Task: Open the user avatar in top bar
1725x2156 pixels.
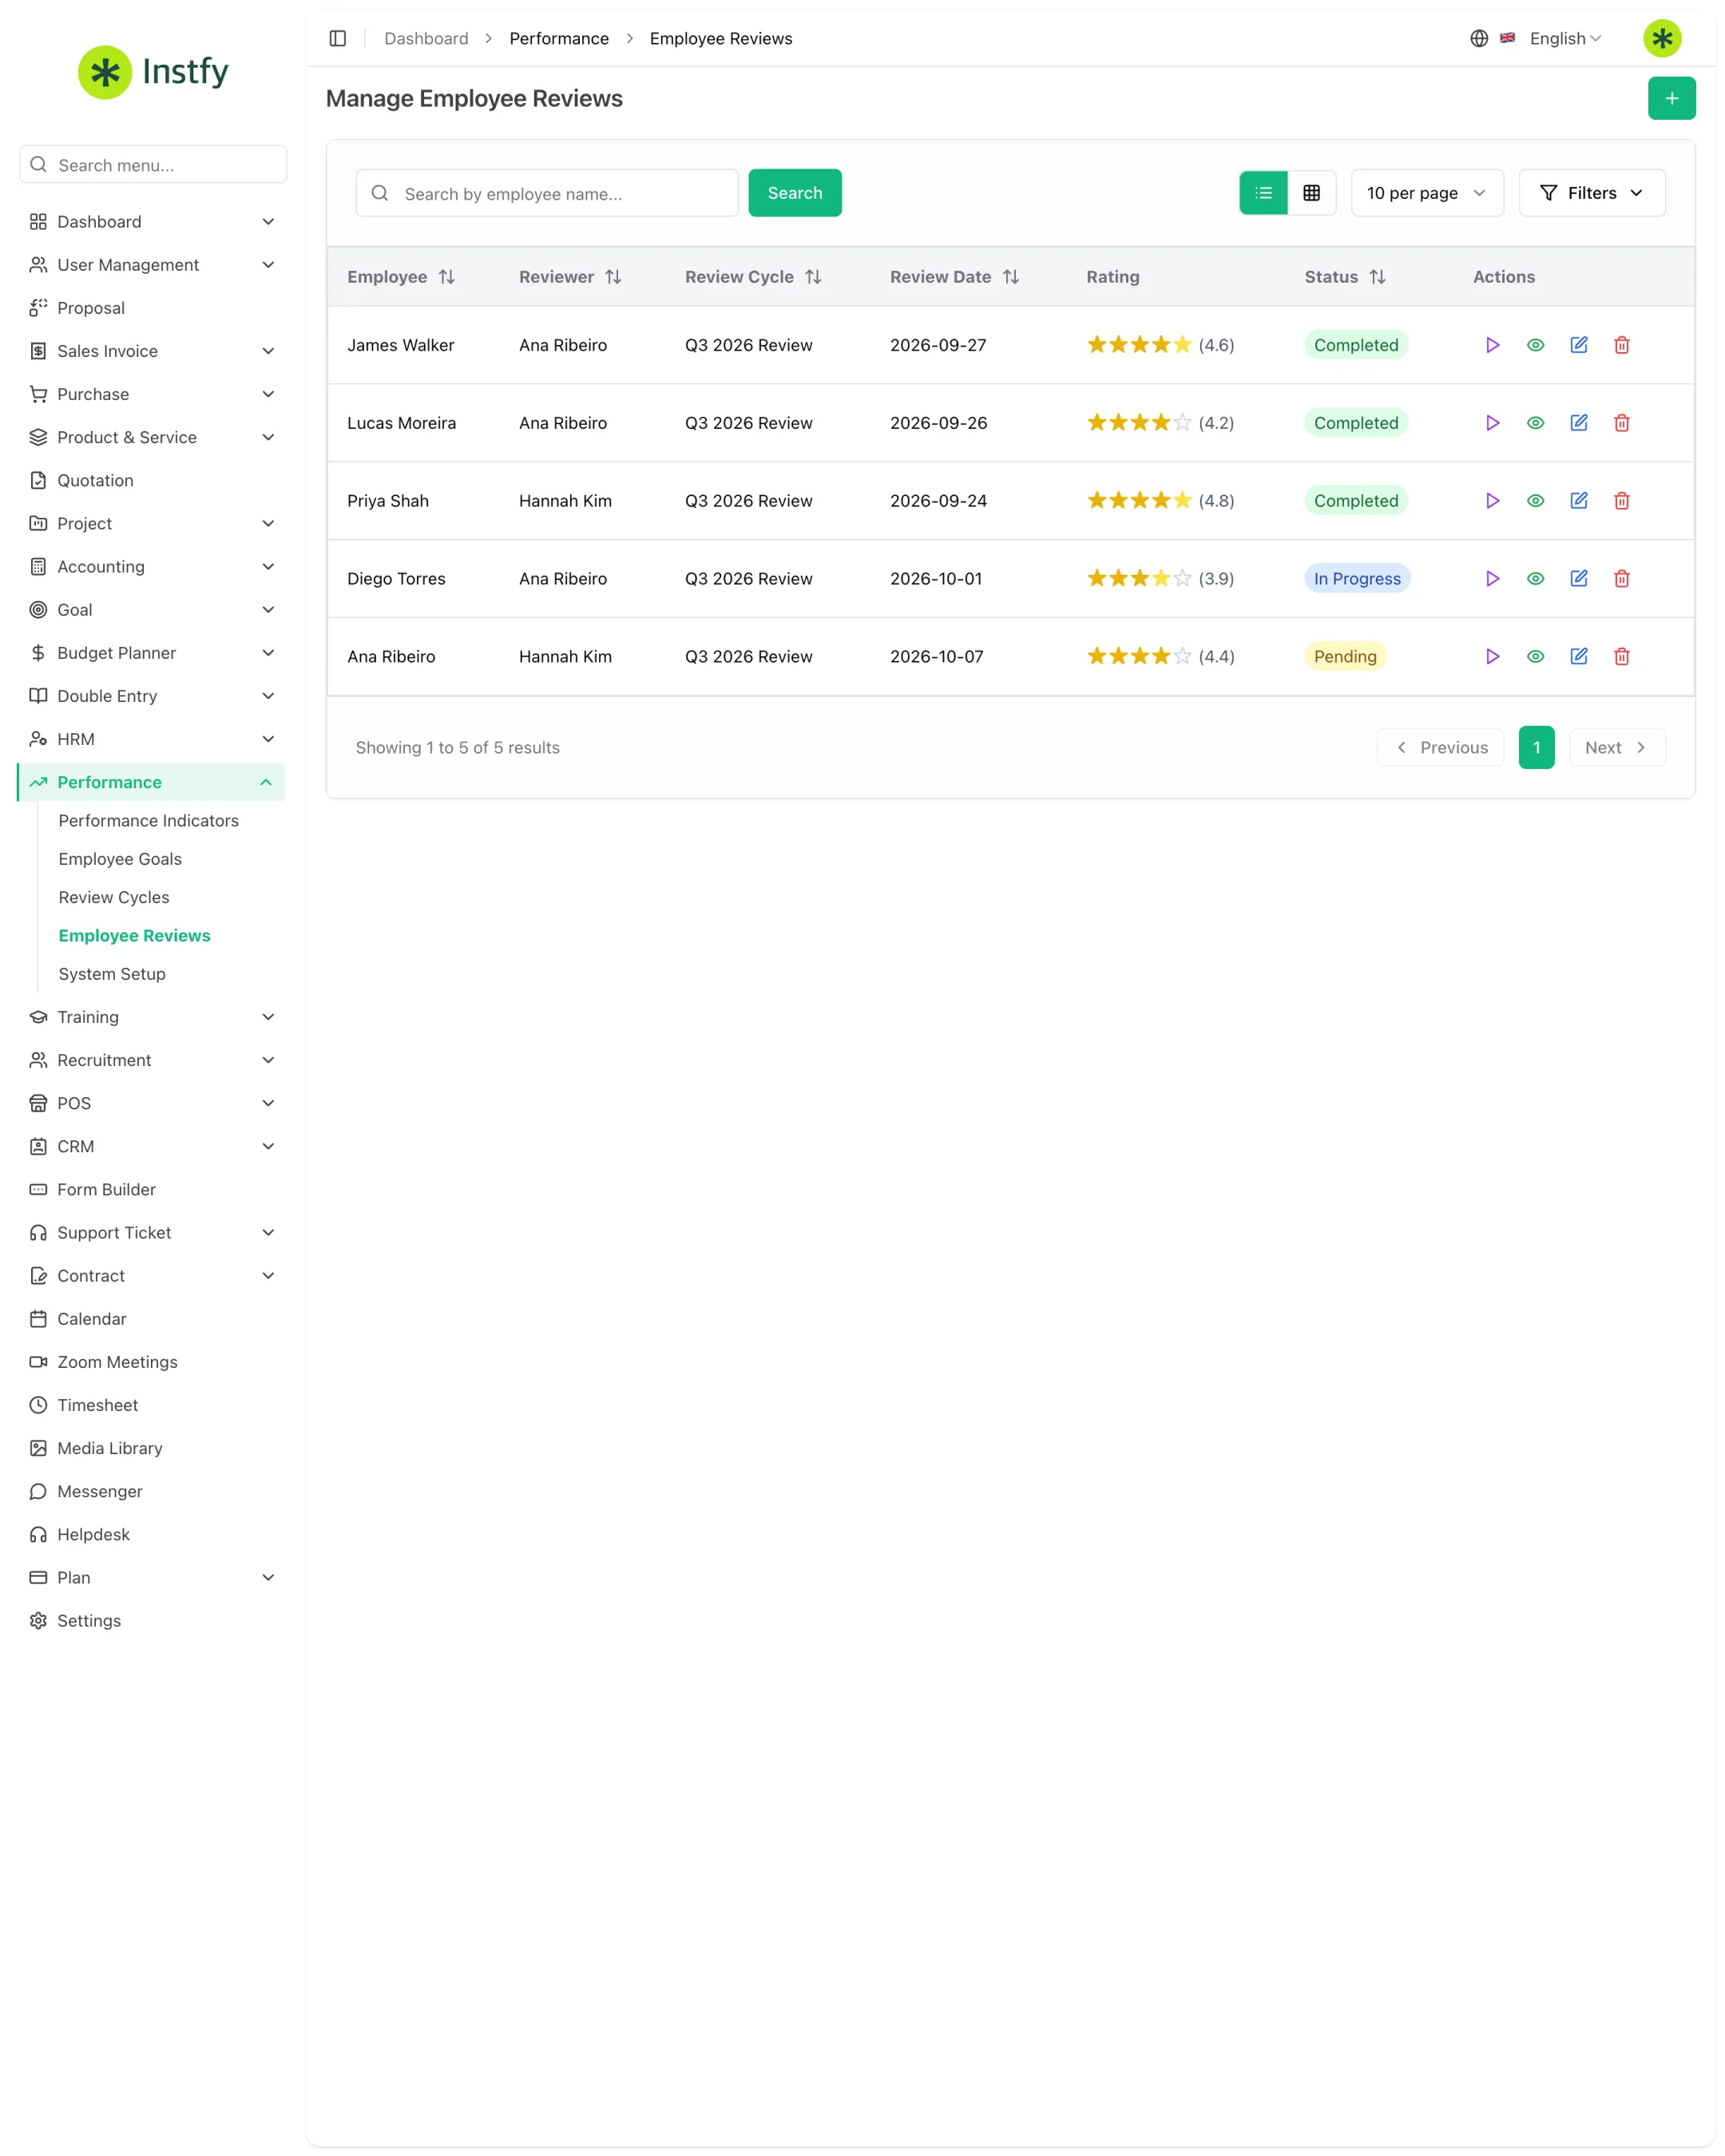Action: tap(1662, 38)
